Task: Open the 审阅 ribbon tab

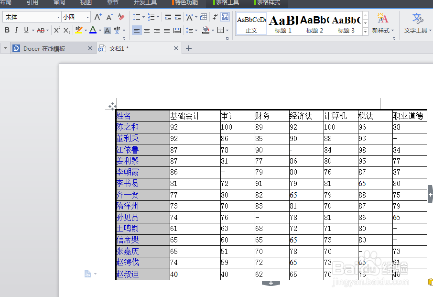Action: pos(59,3)
